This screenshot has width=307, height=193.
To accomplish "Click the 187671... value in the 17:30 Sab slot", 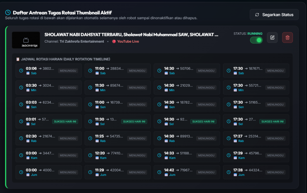I will tap(255, 68).
